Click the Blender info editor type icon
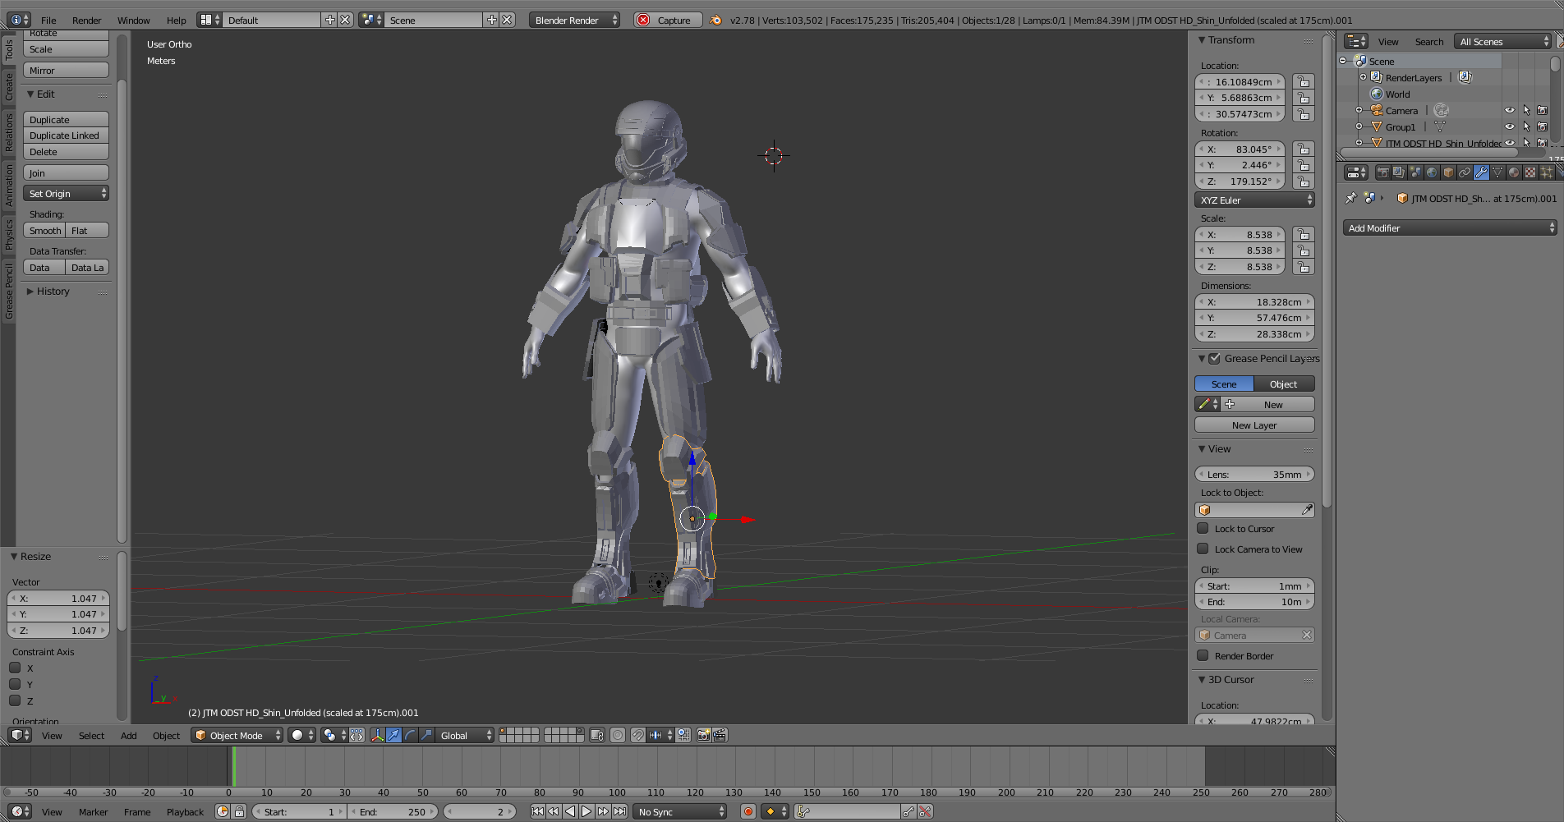This screenshot has height=822, width=1564. point(18,20)
